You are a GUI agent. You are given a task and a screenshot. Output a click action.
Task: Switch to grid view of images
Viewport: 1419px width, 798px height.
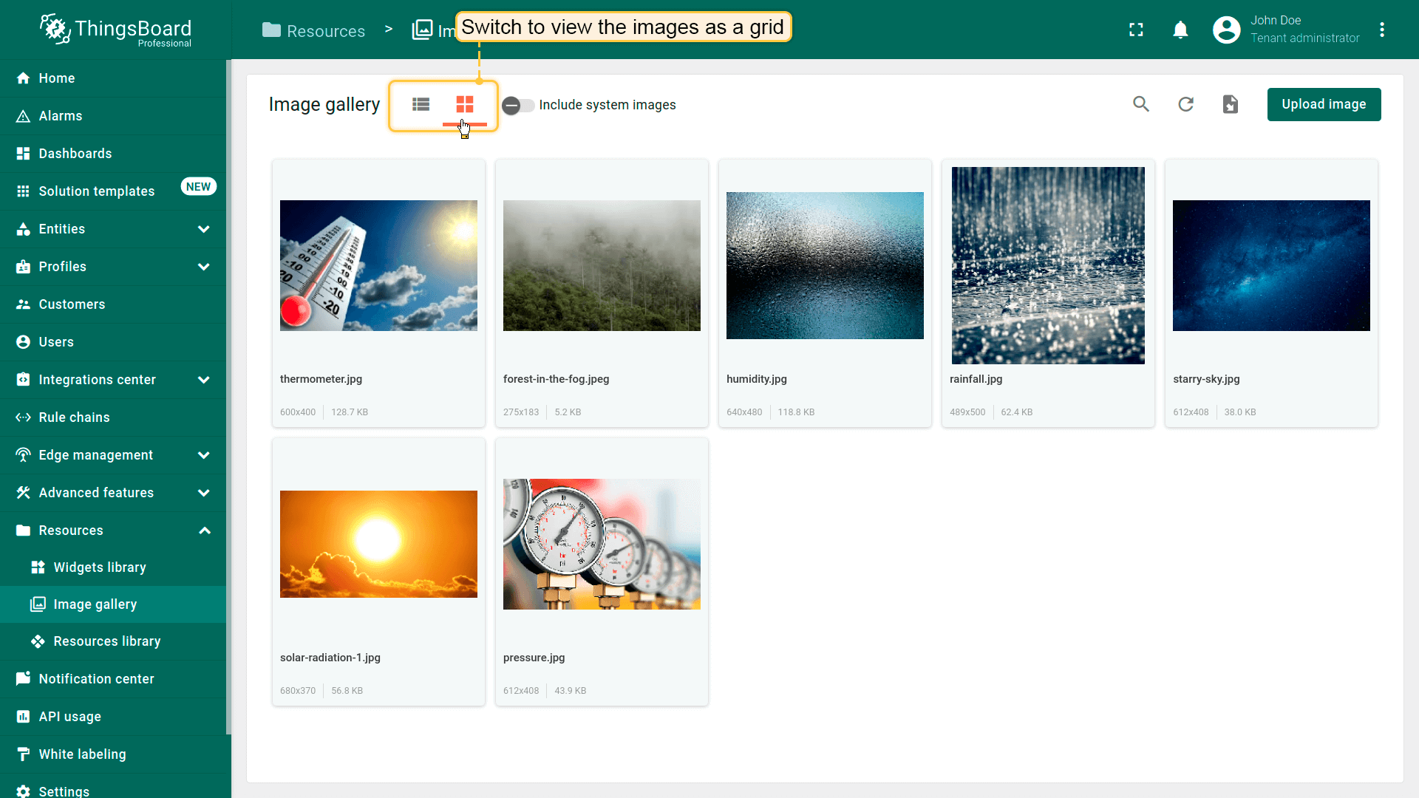pos(464,104)
